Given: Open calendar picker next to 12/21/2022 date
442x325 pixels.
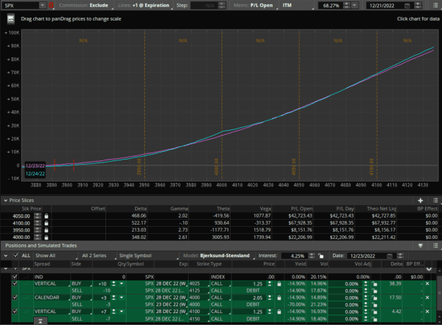Looking at the screenshot, I should (407, 6).
